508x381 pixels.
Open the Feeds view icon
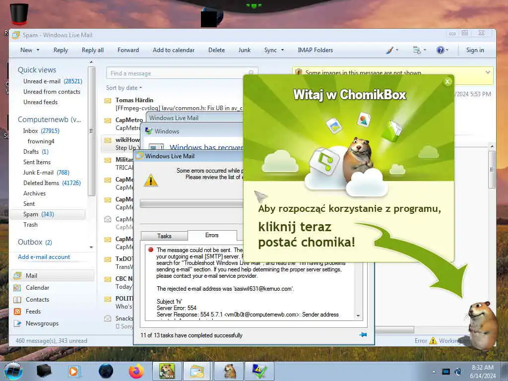click(17, 312)
